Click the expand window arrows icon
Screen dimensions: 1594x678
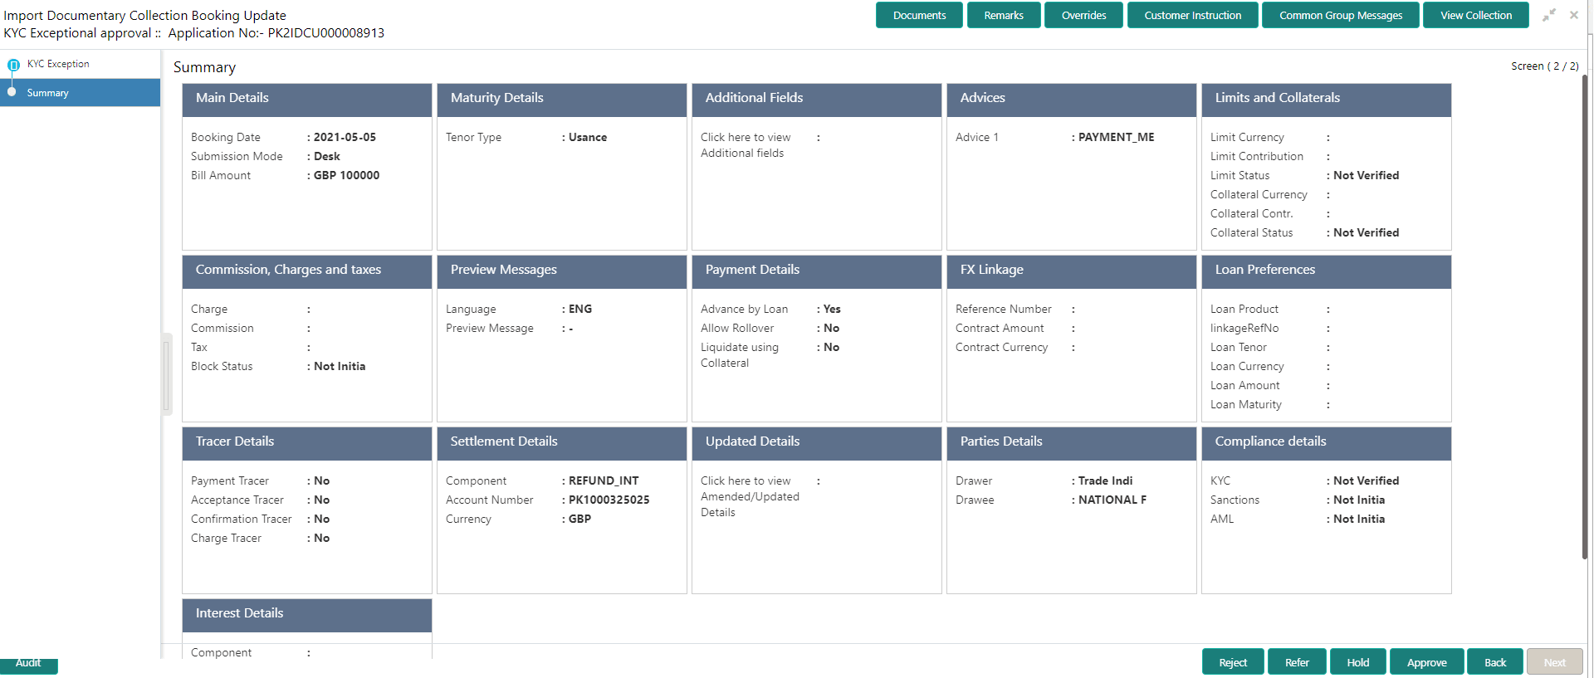tap(1549, 15)
